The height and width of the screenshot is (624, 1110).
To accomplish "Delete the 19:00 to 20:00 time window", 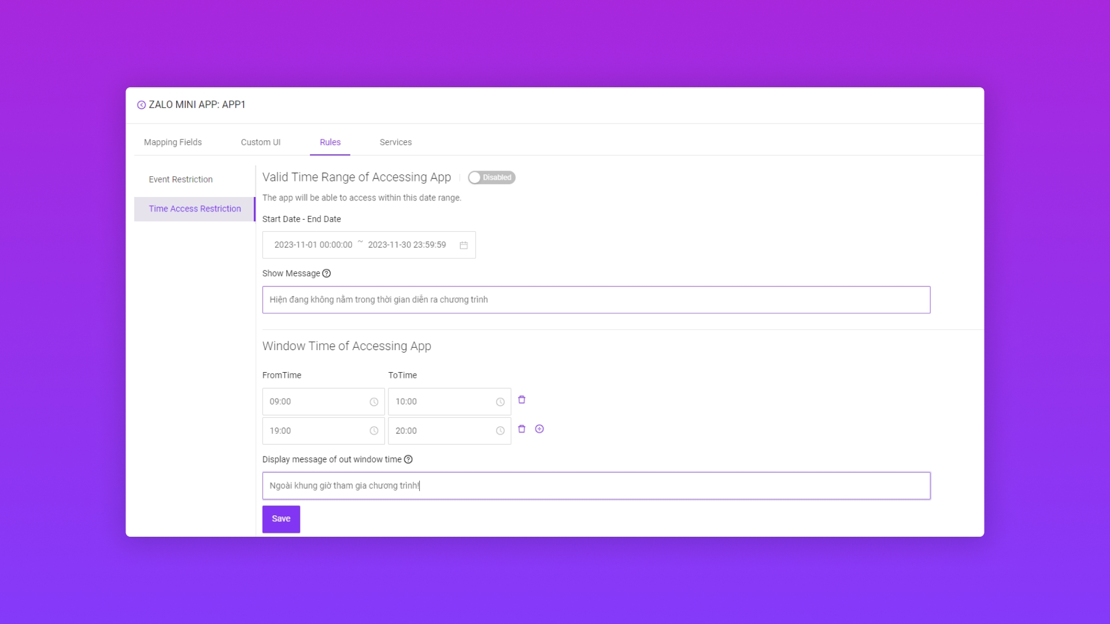I will [521, 429].
